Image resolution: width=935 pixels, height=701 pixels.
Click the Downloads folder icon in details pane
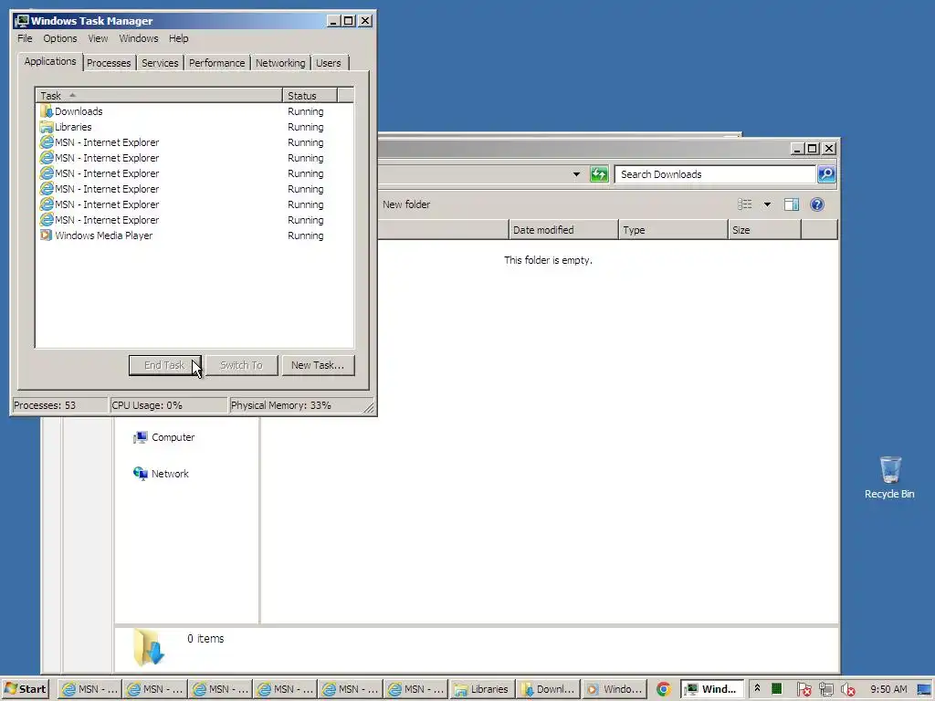pyautogui.click(x=149, y=647)
